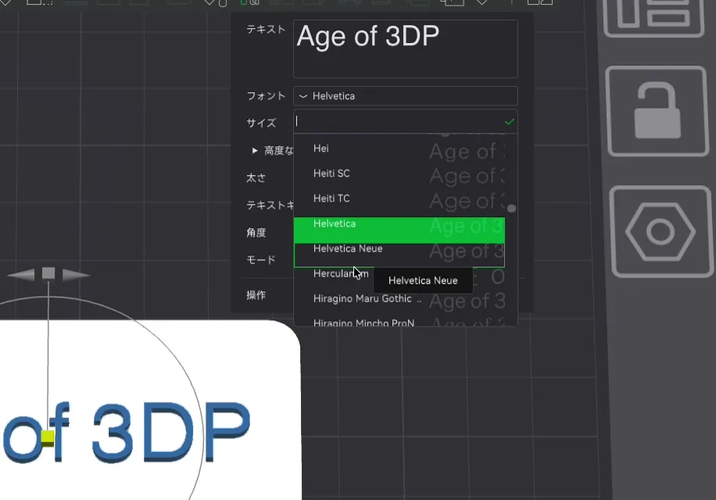Pick Helvetica Neue from the font list
This screenshot has height=500, width=716.
399,255
